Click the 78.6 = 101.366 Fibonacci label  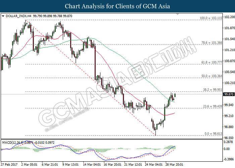pos(211,43)
